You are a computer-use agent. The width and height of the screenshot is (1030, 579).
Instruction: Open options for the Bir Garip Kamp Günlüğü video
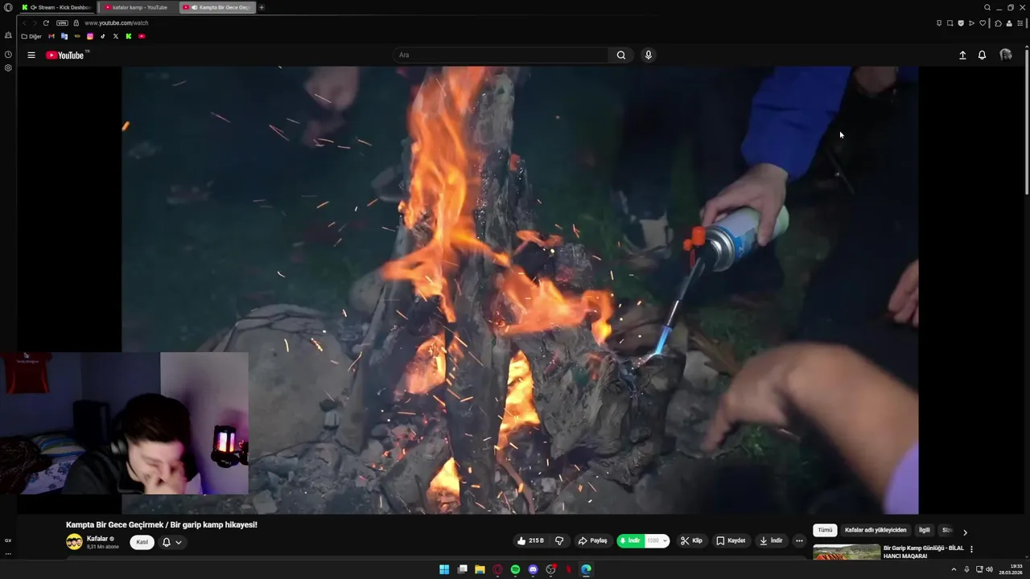pos(971,549)
